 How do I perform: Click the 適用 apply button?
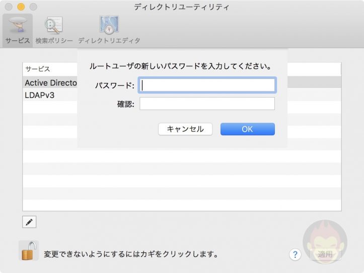click(x=325, y=254)
